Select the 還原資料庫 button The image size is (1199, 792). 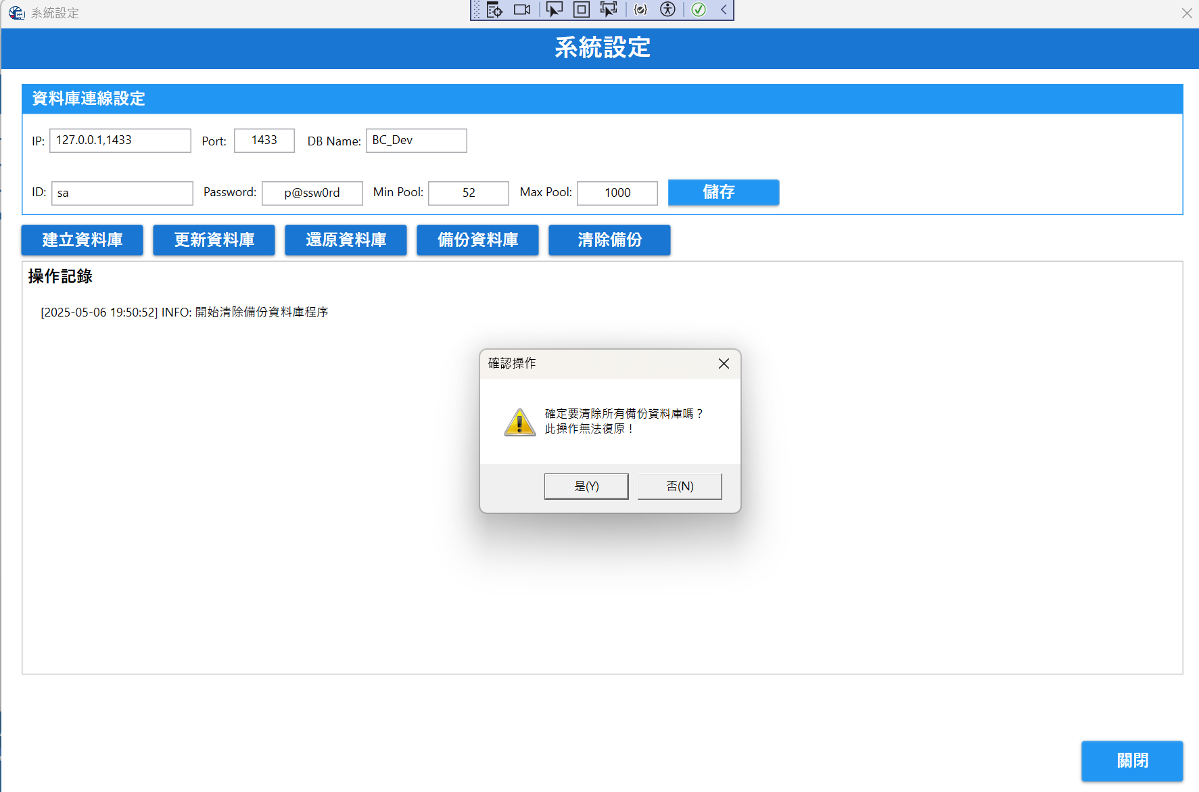coord(346,240)
